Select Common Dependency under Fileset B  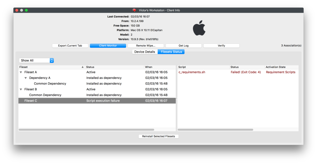click(x=97, y=95)
